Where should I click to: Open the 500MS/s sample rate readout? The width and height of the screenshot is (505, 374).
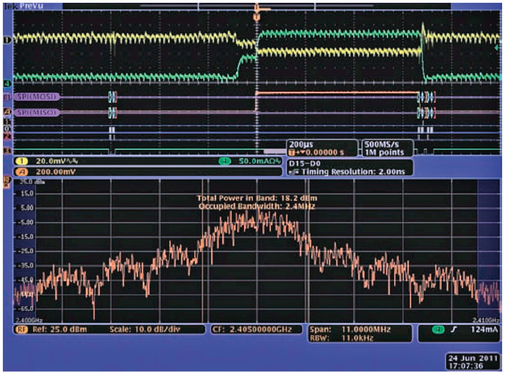(383, 148)
